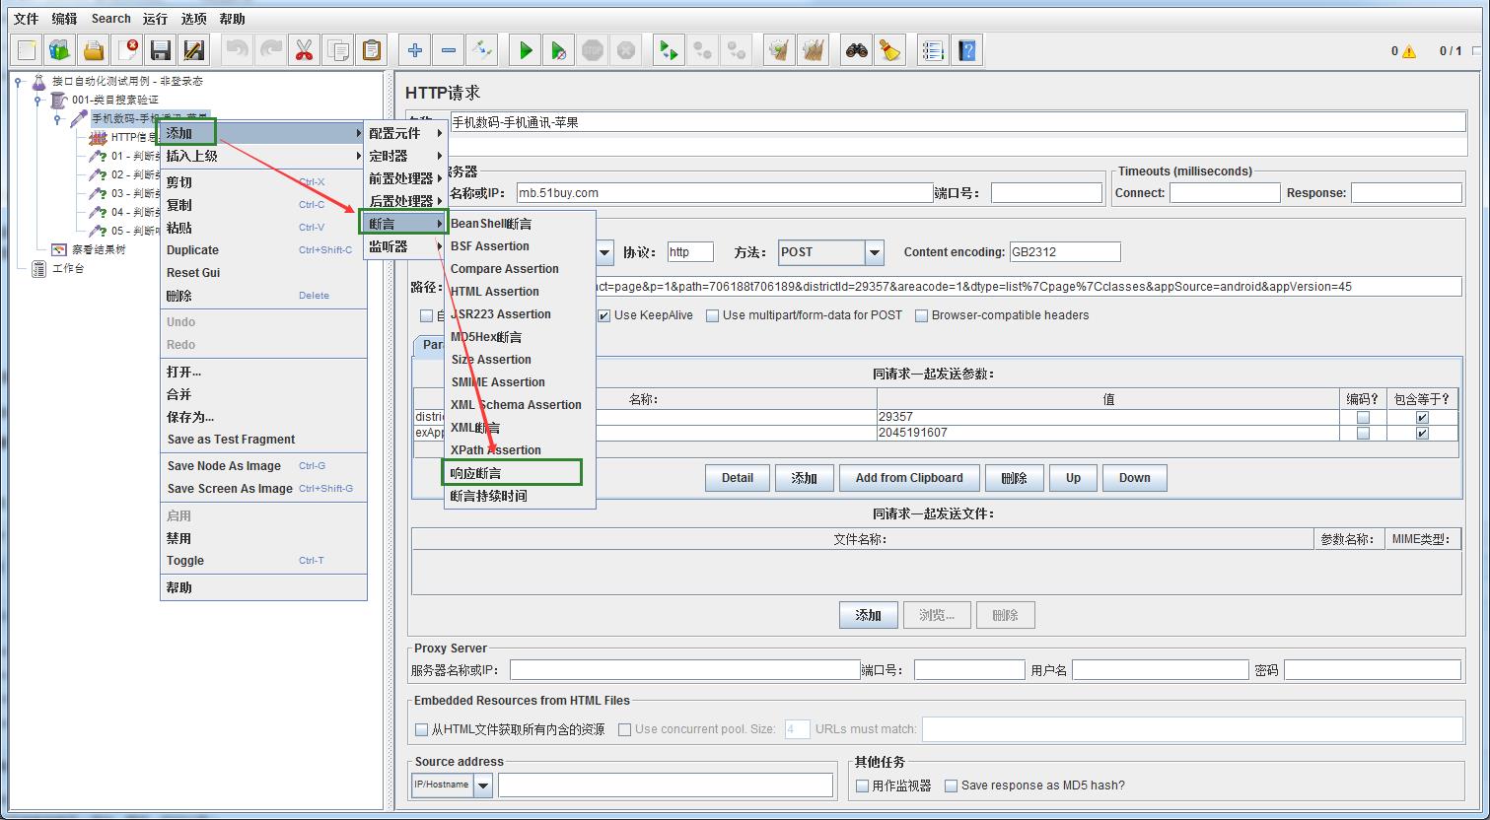Expand the 后置处理器 submenu

pos(405,201)
